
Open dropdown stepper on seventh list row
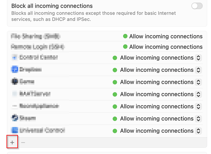(198, 107)
